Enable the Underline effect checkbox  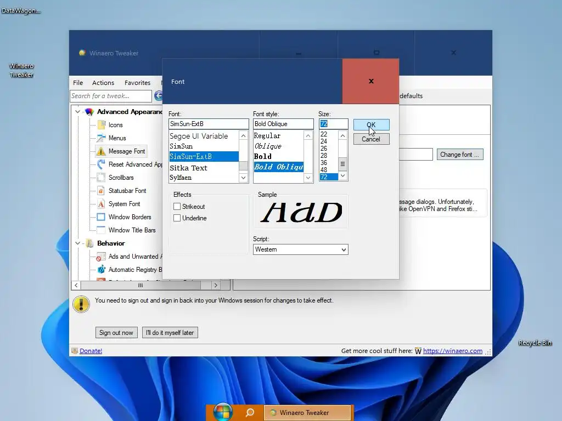(177, 218)
